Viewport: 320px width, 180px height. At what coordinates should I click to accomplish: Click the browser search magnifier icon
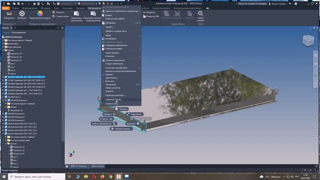[x=58, y=28]
